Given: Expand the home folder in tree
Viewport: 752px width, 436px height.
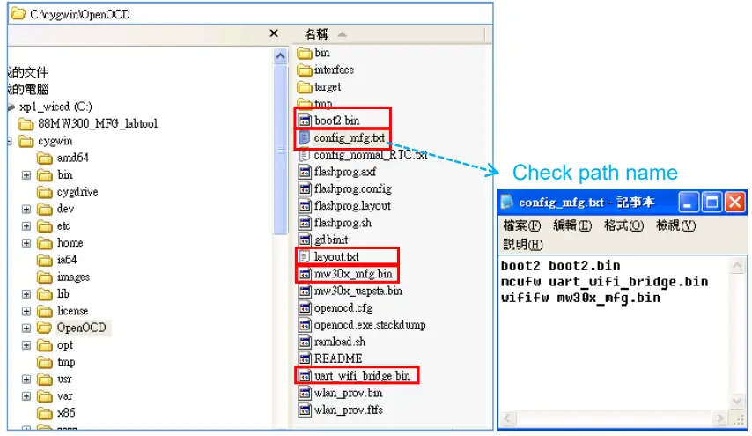Looking at the screenshot, I should (26, 243).
